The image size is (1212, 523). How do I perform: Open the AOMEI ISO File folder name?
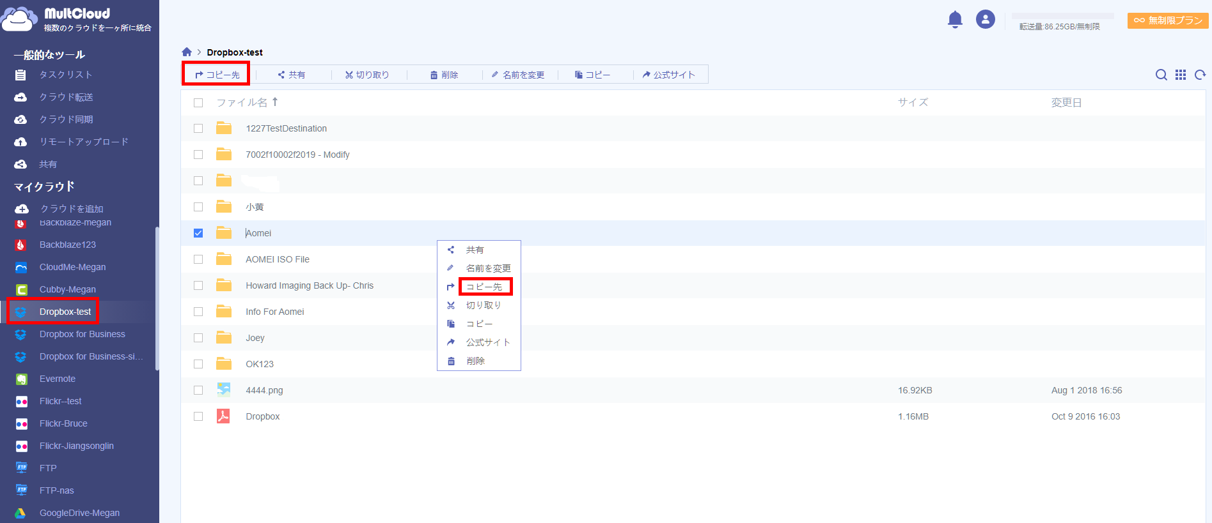[278, 259]
